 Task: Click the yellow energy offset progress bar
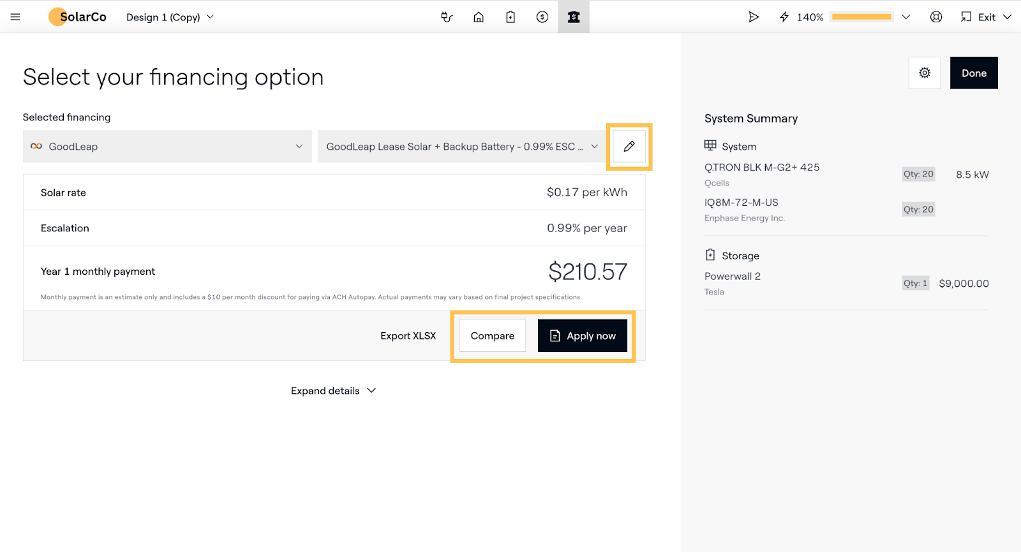tap(861, 17)
